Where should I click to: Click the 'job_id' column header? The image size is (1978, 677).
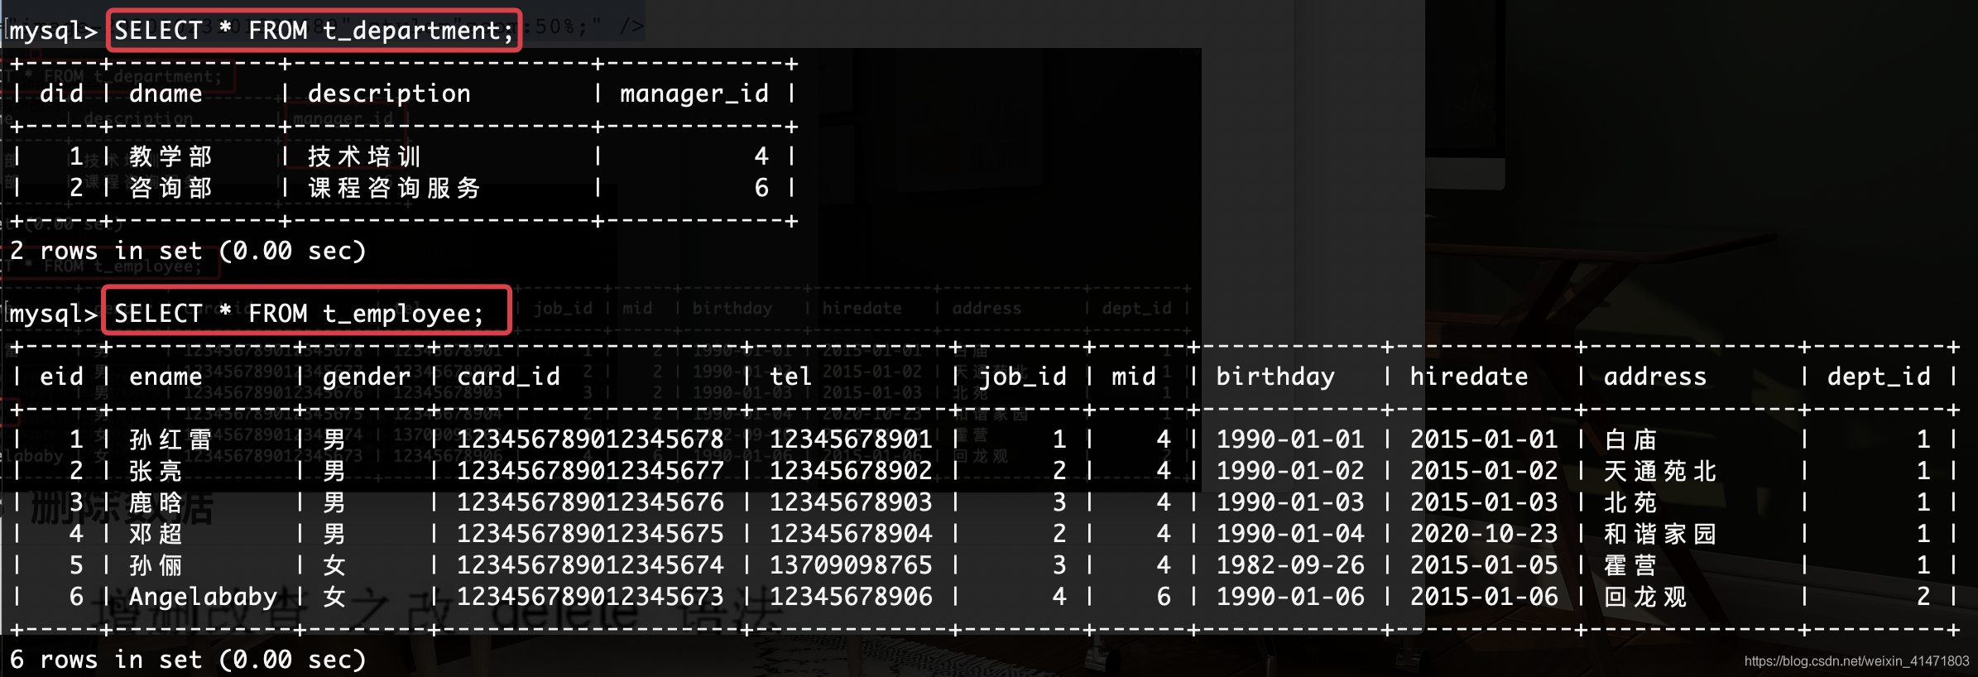coord(1023,377)
